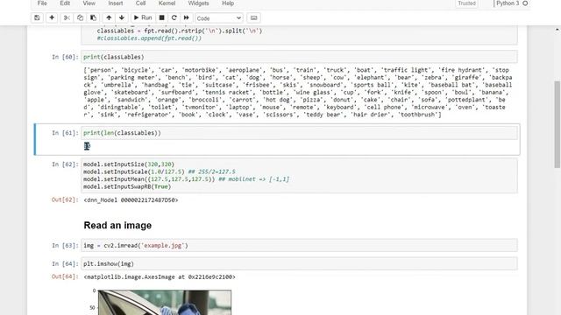Click the In [61]: prompt label
This screenshot has width=561, height=315.
pos(65,133)
